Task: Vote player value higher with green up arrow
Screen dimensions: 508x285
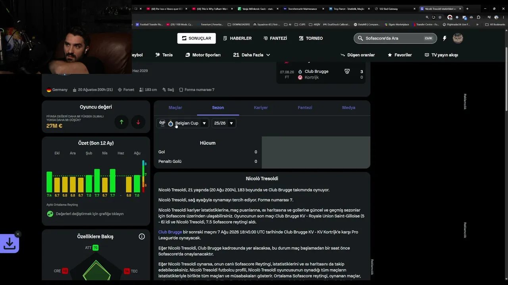Action: 121,122
